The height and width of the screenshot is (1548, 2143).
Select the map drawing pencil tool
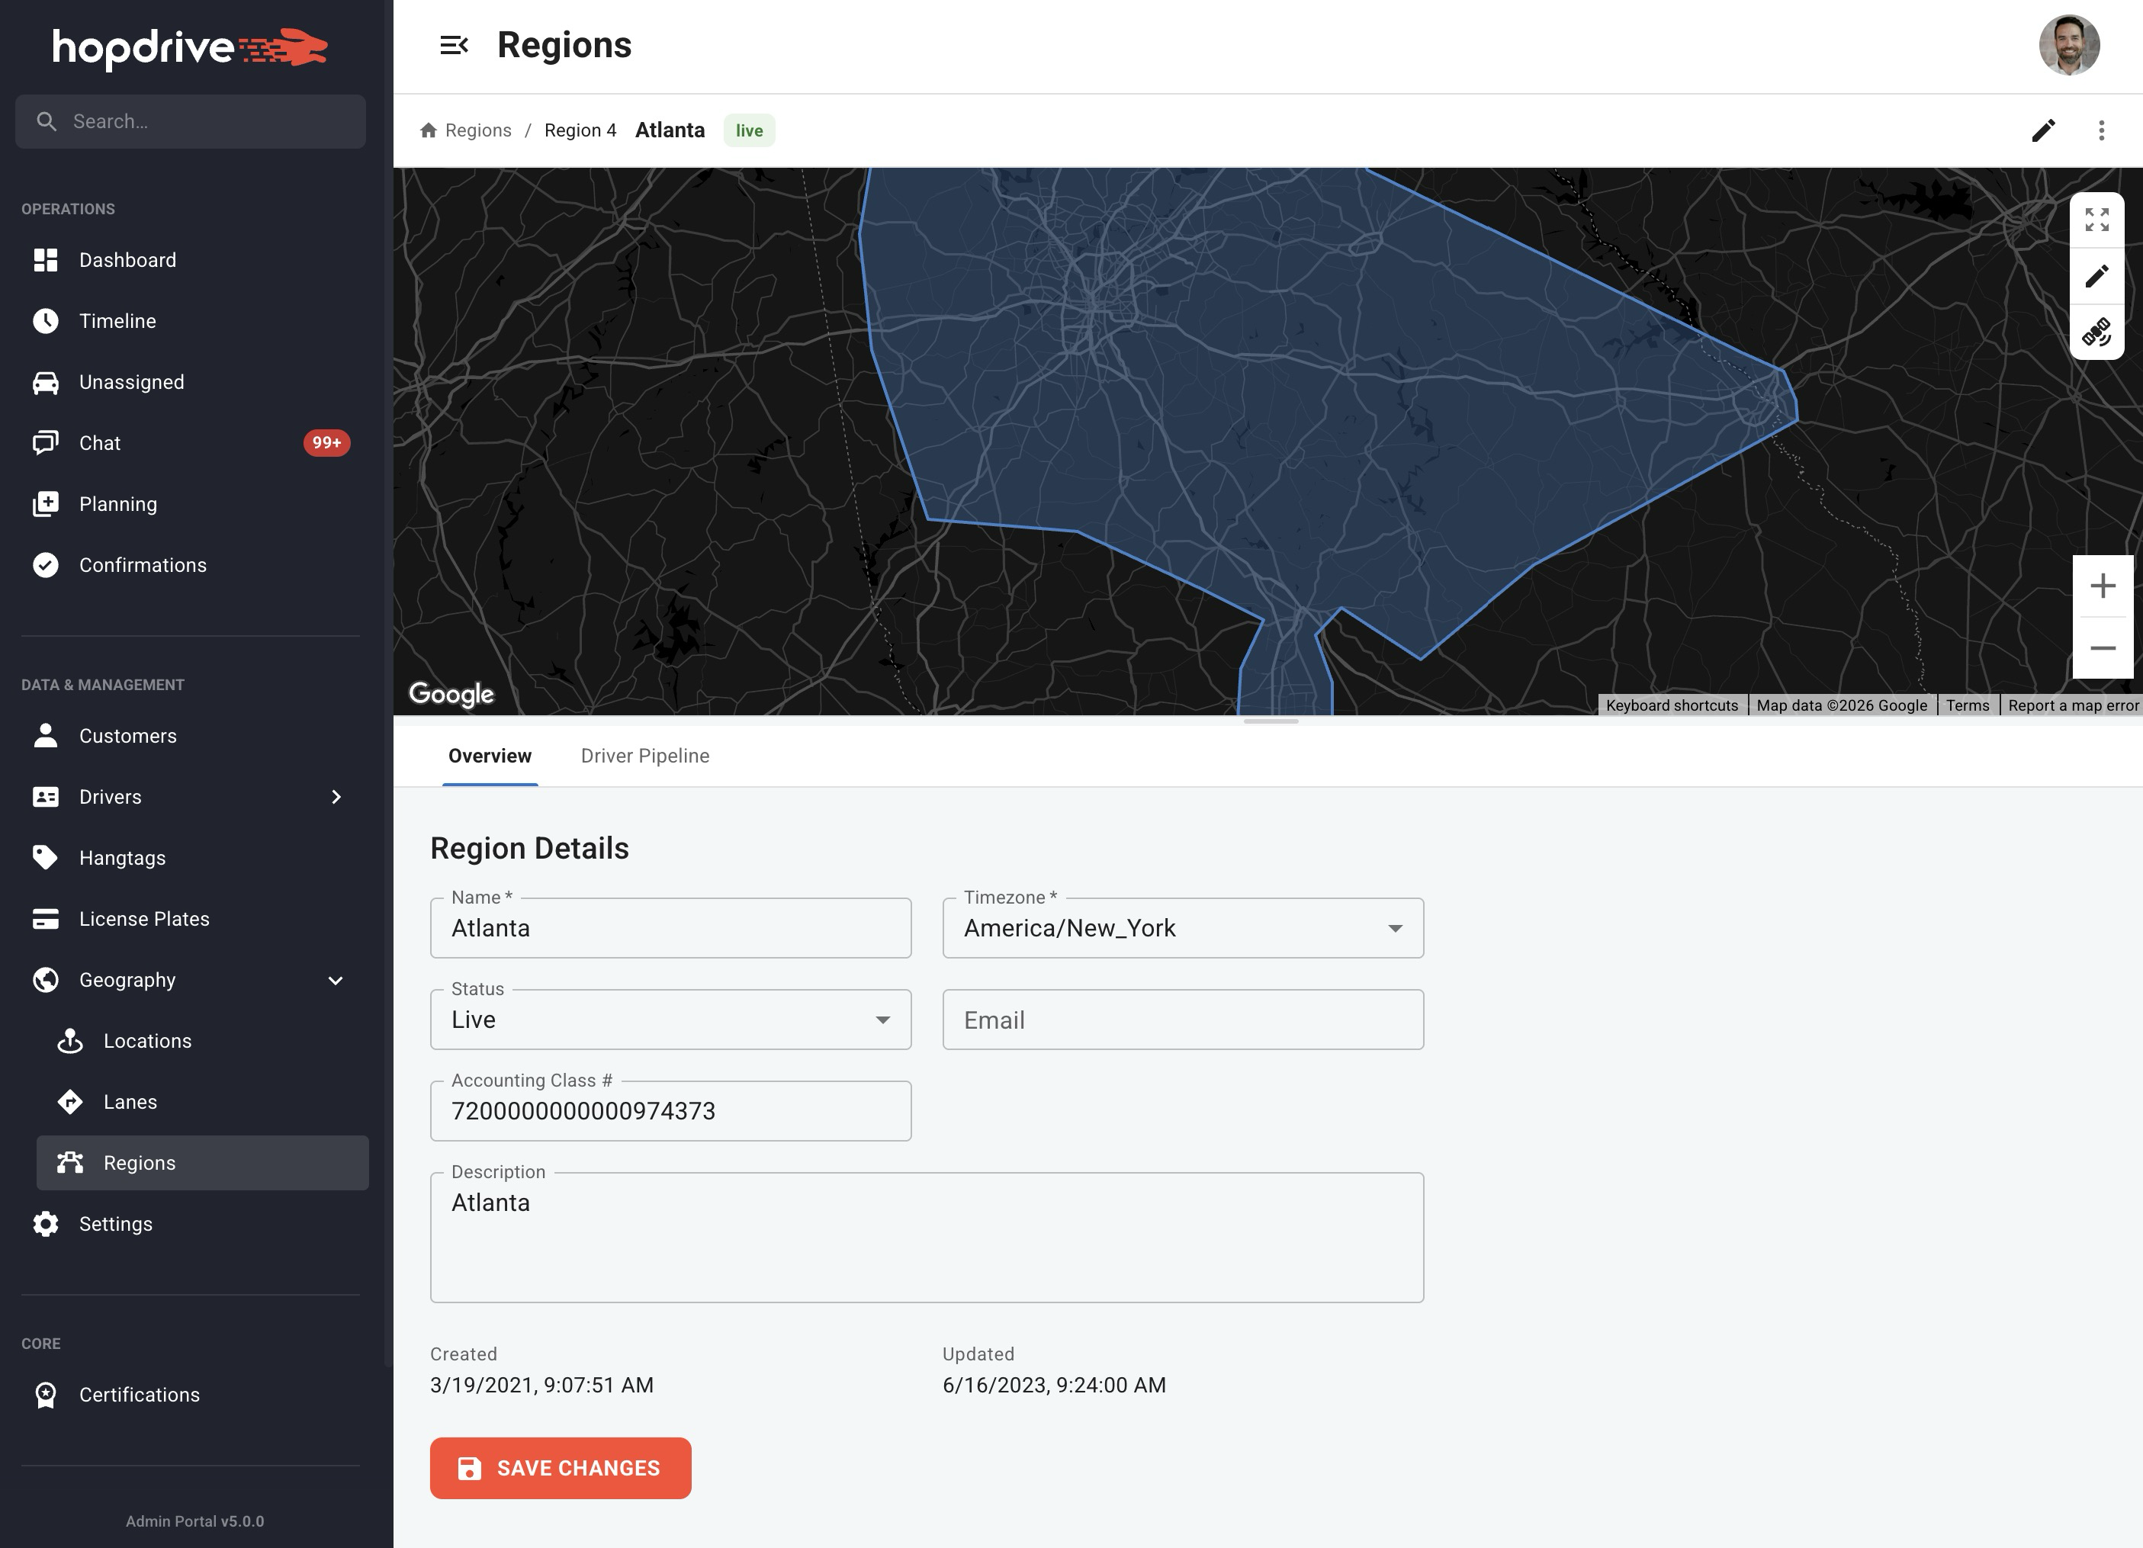coord(2096,276)
